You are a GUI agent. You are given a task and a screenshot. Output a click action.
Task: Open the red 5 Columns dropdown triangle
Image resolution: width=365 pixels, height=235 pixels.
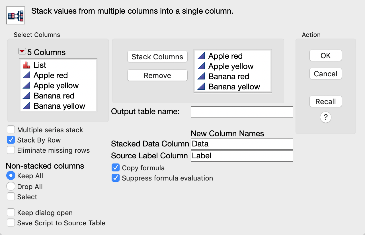click(x=23, y=51)
